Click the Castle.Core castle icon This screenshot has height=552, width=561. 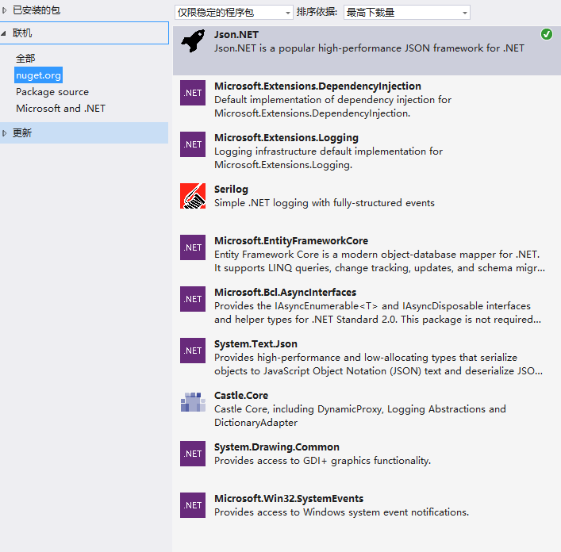click(x=193, y=402)
